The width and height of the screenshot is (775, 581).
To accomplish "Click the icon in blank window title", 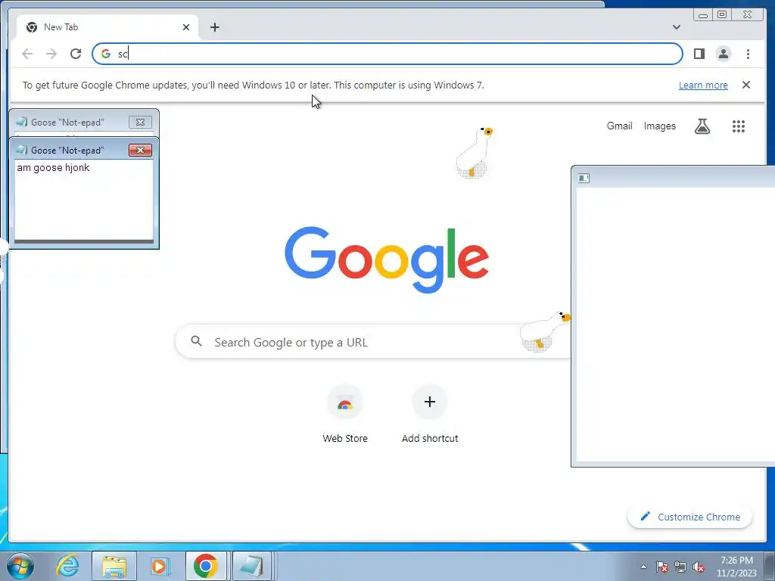I will coord(584,179).
